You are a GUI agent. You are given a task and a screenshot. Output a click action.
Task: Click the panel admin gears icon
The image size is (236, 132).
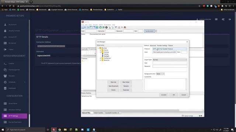tap(223, 19)
